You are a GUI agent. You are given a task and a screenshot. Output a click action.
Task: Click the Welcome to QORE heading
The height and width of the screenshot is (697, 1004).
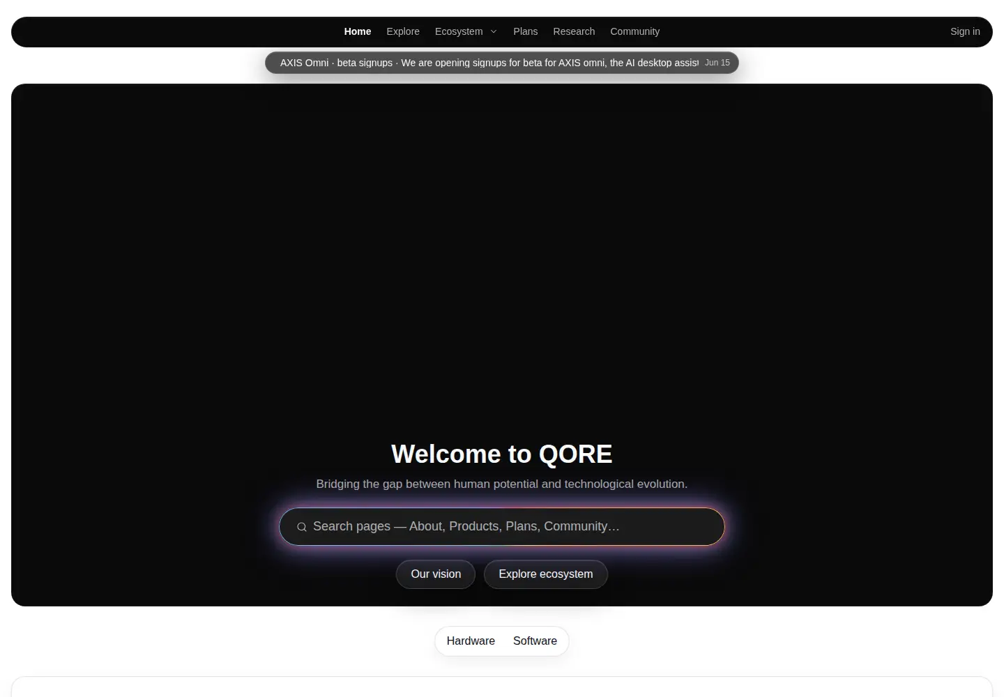(x=502, y=454)
